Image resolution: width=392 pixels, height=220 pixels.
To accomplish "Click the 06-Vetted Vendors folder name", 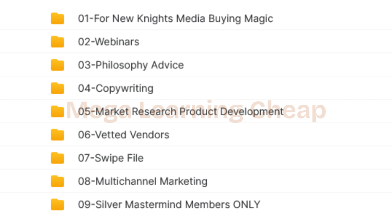I will (124, 135).
